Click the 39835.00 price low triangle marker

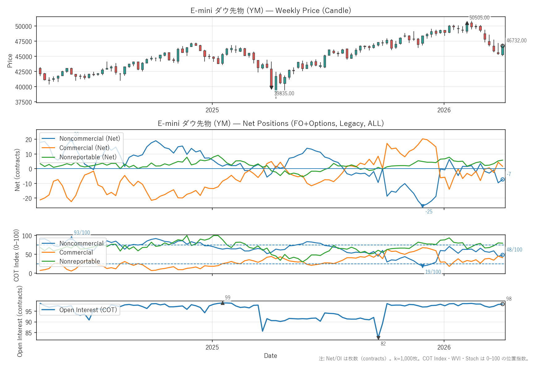(x=271, y=88)
